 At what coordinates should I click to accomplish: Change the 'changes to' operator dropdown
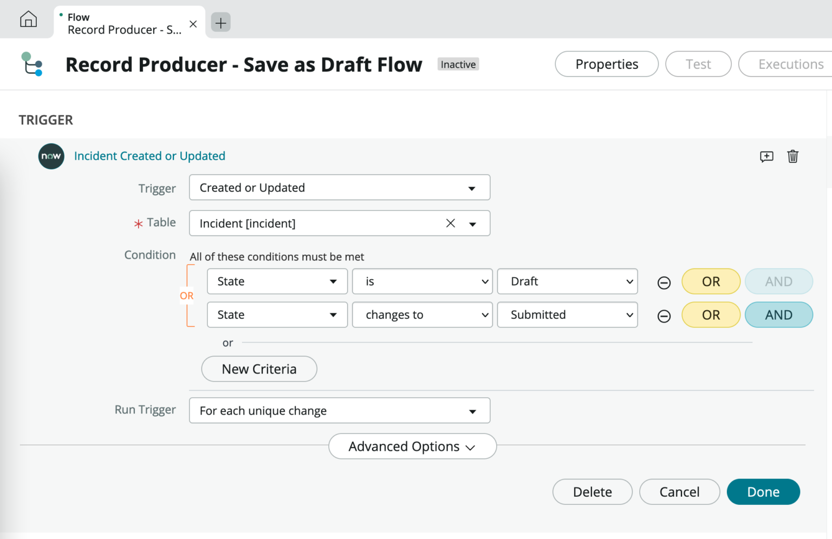click(421, 315)
